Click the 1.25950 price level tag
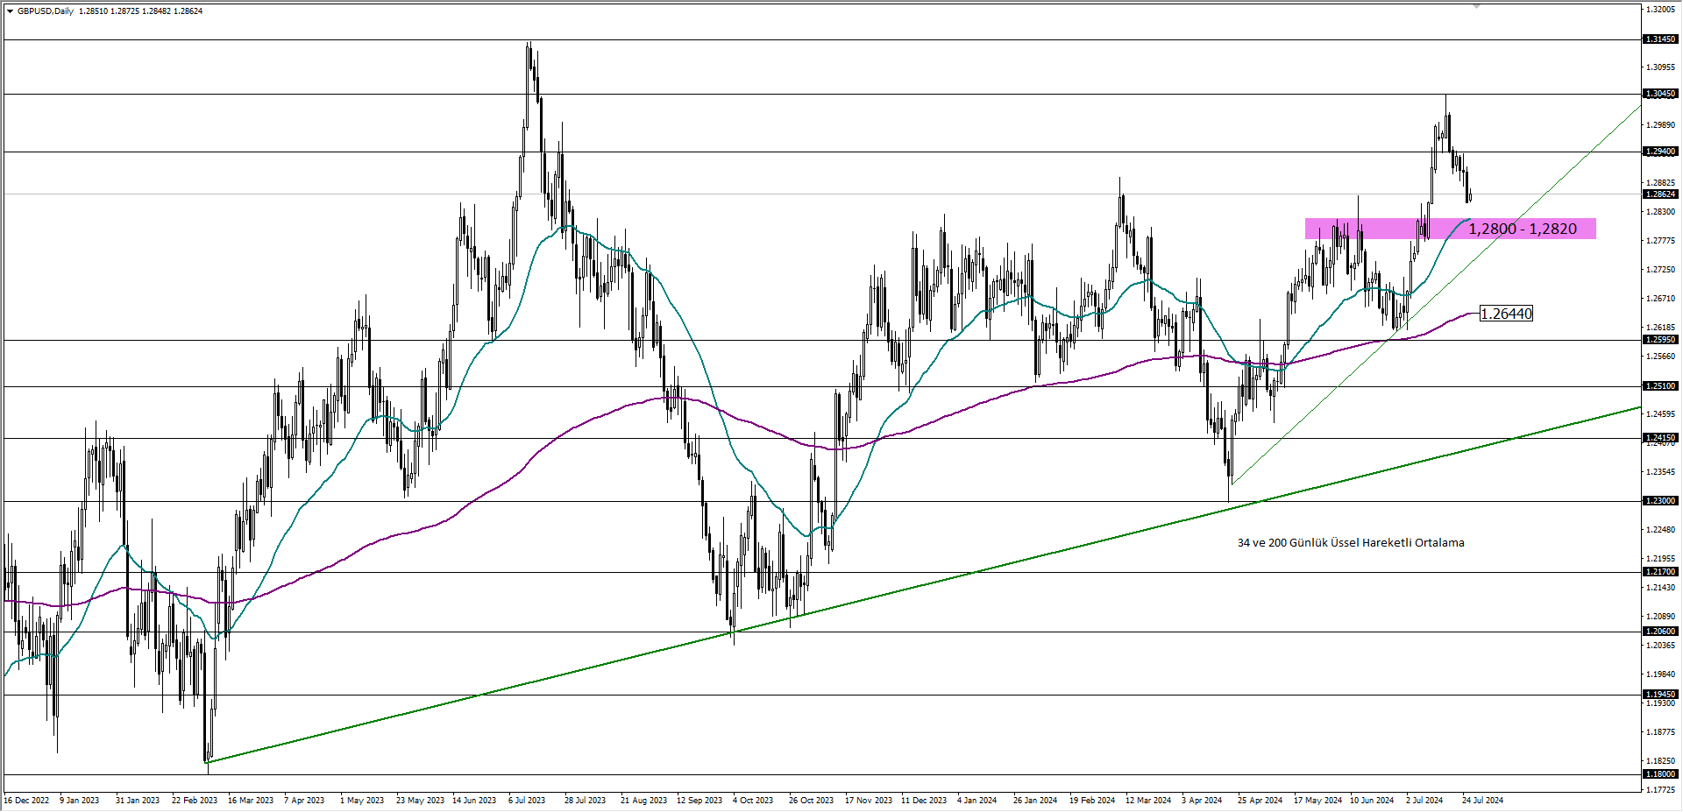1683x812 pixels. tap(1660, 340)
